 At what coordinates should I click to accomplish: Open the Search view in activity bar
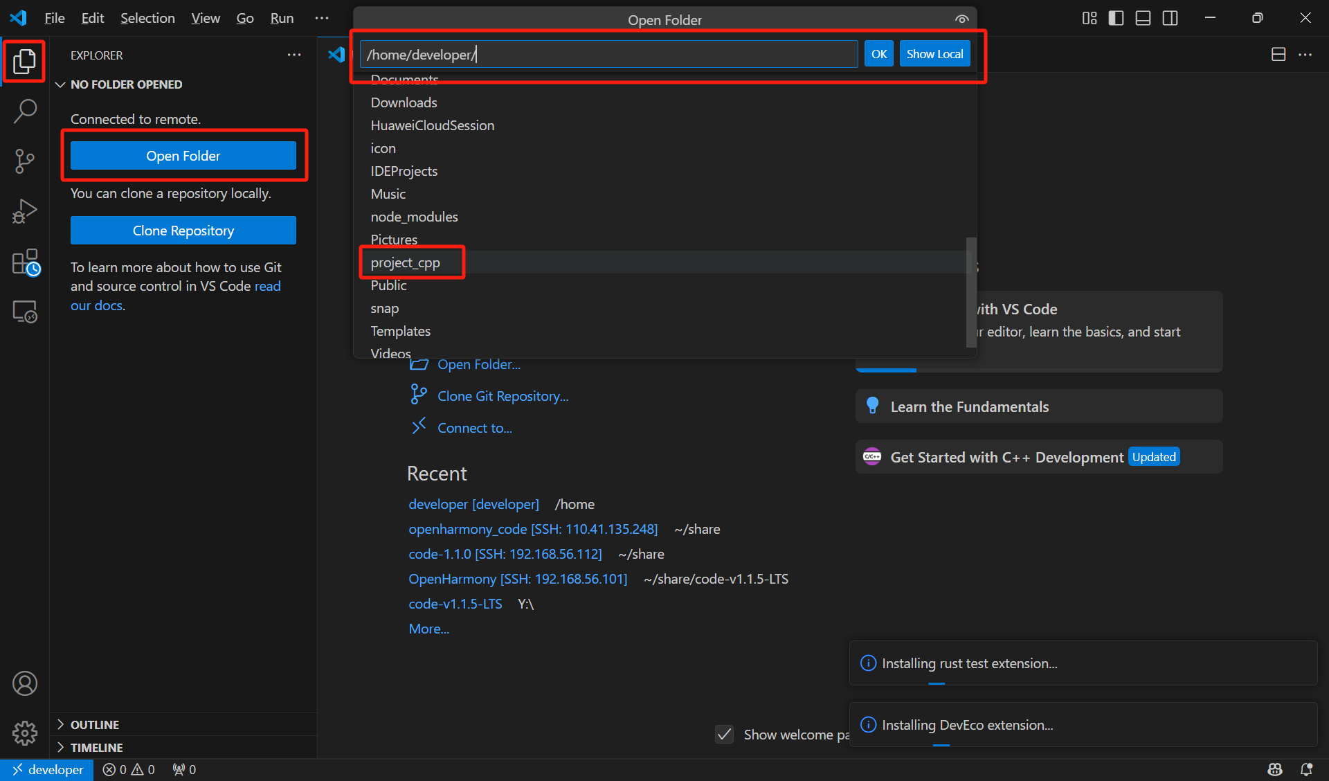(25, 111)
